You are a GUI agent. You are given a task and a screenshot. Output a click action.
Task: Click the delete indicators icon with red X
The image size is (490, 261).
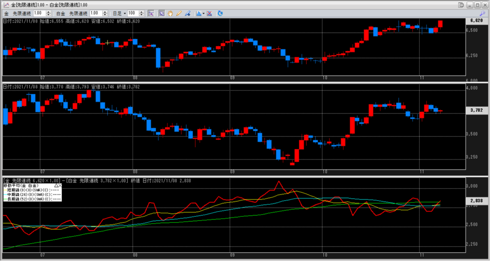pyautogui.click(x=209, y=13)
